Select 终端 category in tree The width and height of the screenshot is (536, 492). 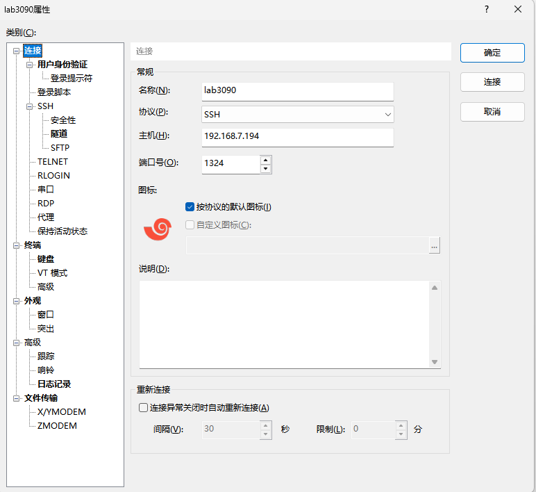(x=33, y=245)
